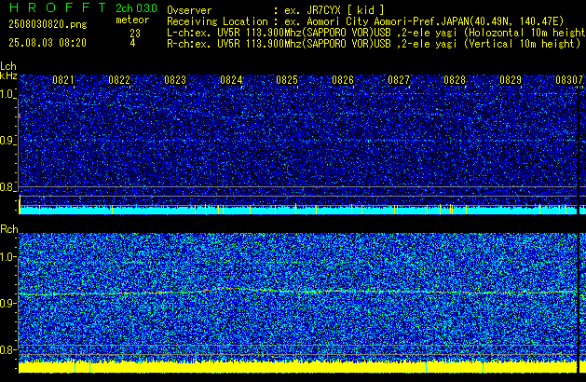Click the HROFFT title text

58,7
